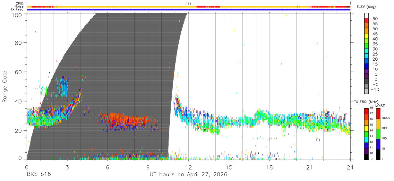Click TX FRQ legend tick 17

[371, 113]
